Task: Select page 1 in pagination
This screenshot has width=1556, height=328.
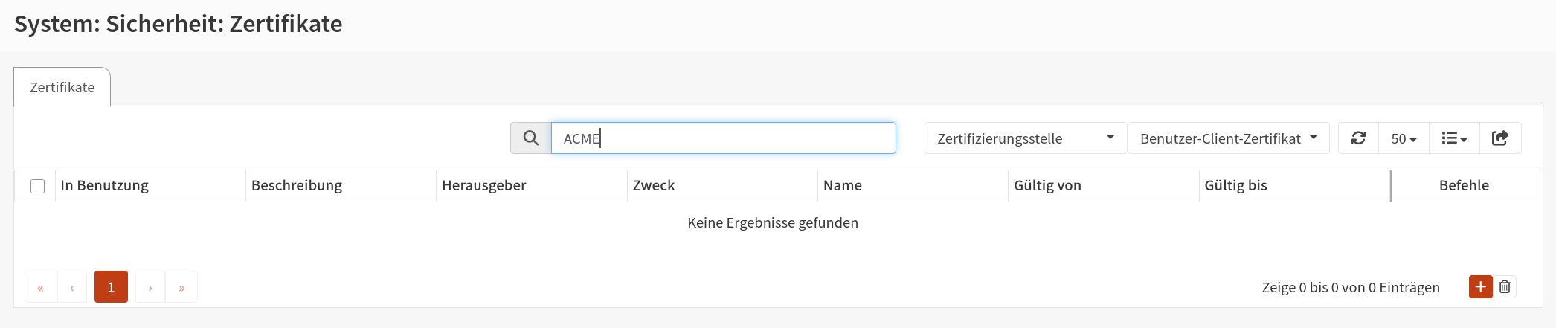Action: [111, 287]
